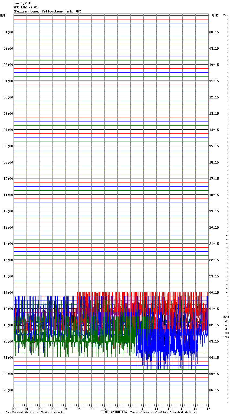The width and height of the screenshot is (230, 416).
Task: Click the 03:15 UTC time label
Action: [214, 341]
